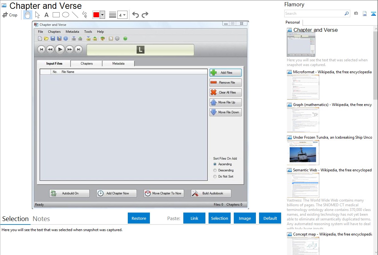Image resolution: width=378 pixels, height=255 pixels.
Task: Click the save-as disk with pencil icon
Action: point(59,38)
